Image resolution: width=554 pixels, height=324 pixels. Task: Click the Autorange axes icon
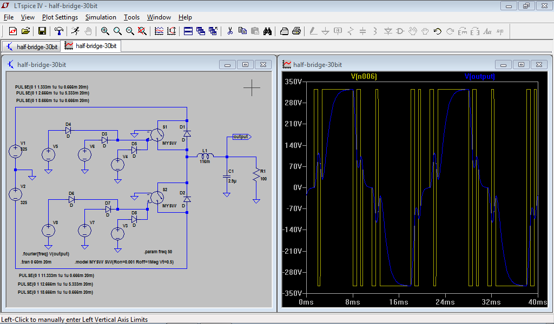(x=172, y=31)
